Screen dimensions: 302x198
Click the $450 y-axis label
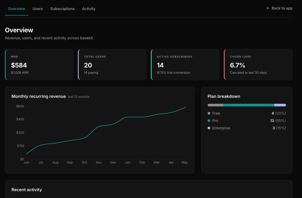(20, 119)
